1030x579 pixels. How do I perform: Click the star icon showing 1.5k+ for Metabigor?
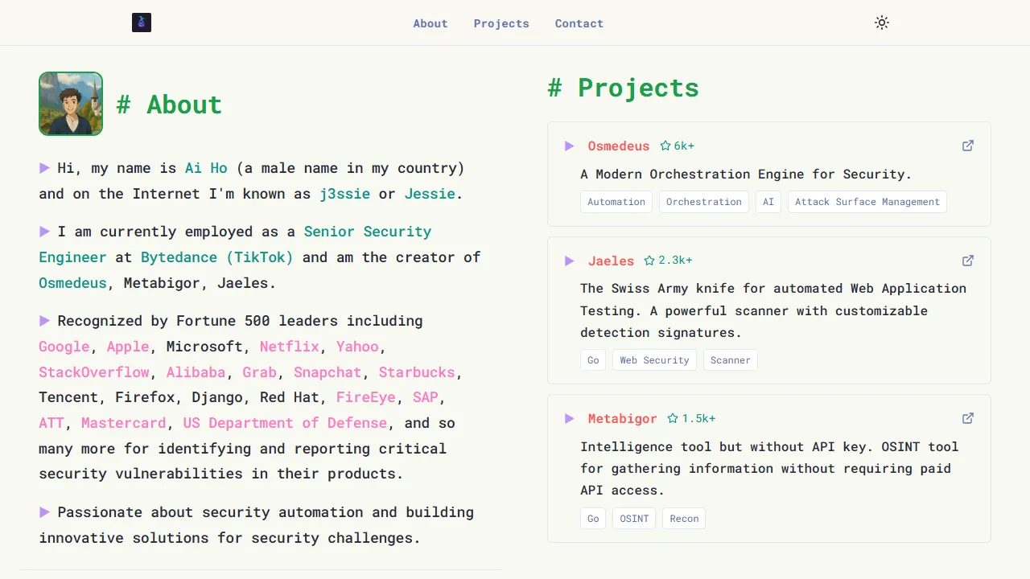pos(673,418)
